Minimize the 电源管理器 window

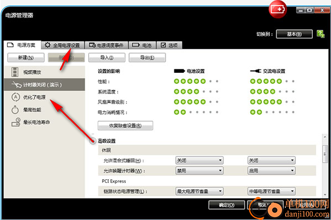[x=301, y=10]
